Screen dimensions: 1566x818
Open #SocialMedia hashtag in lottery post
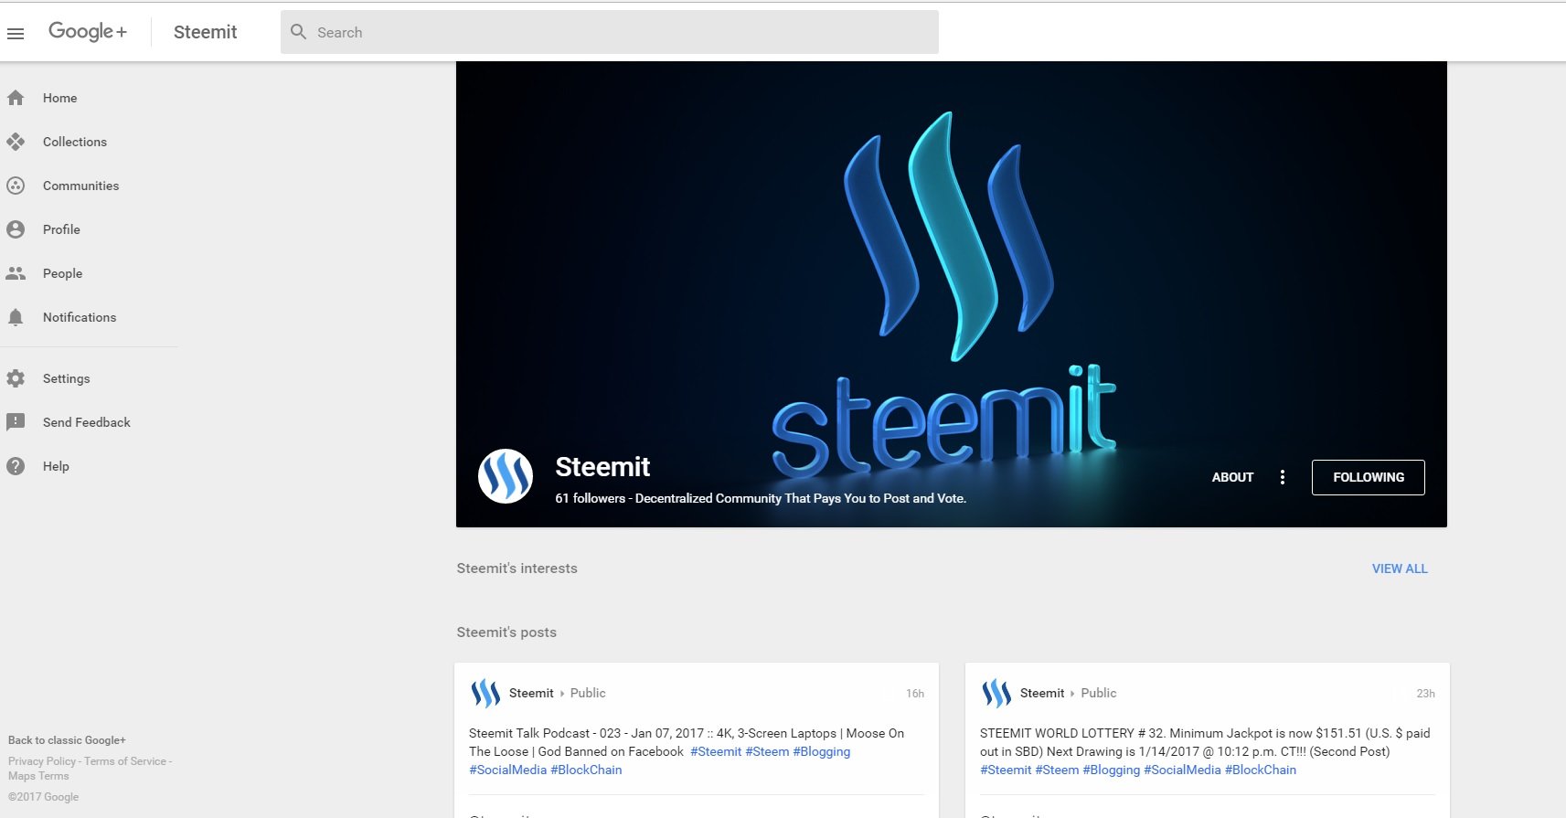pyautogui.click(x=1182, y=770)
